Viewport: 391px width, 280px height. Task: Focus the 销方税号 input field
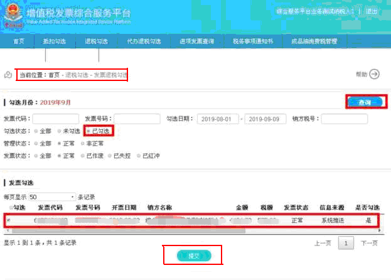coord(345,119)
